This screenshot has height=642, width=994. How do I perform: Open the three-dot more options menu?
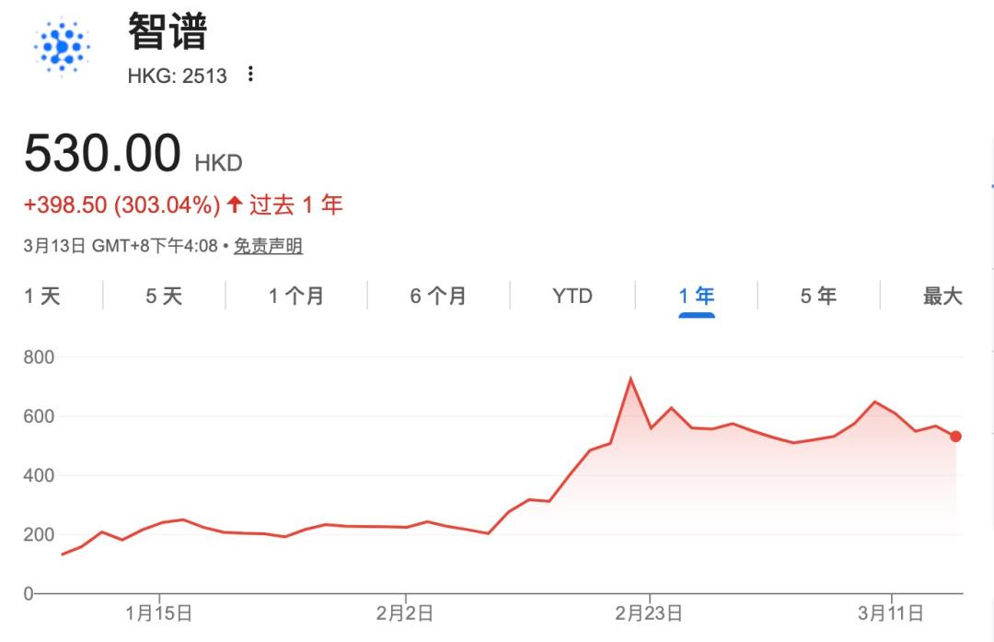250,75
